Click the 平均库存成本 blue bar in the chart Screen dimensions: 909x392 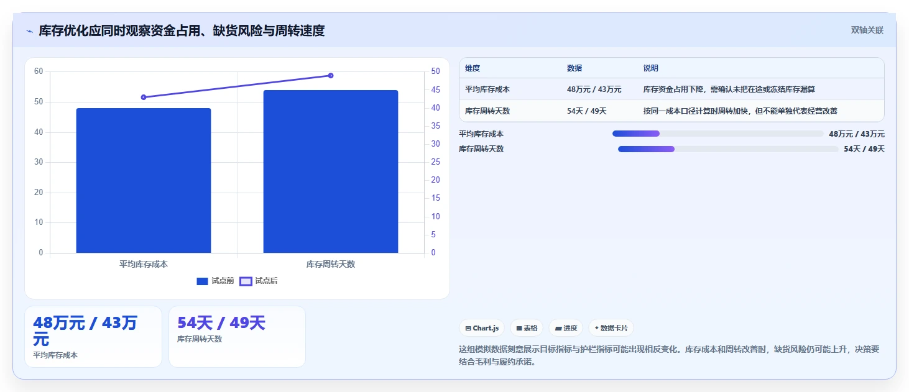click(x=144, y=181)
